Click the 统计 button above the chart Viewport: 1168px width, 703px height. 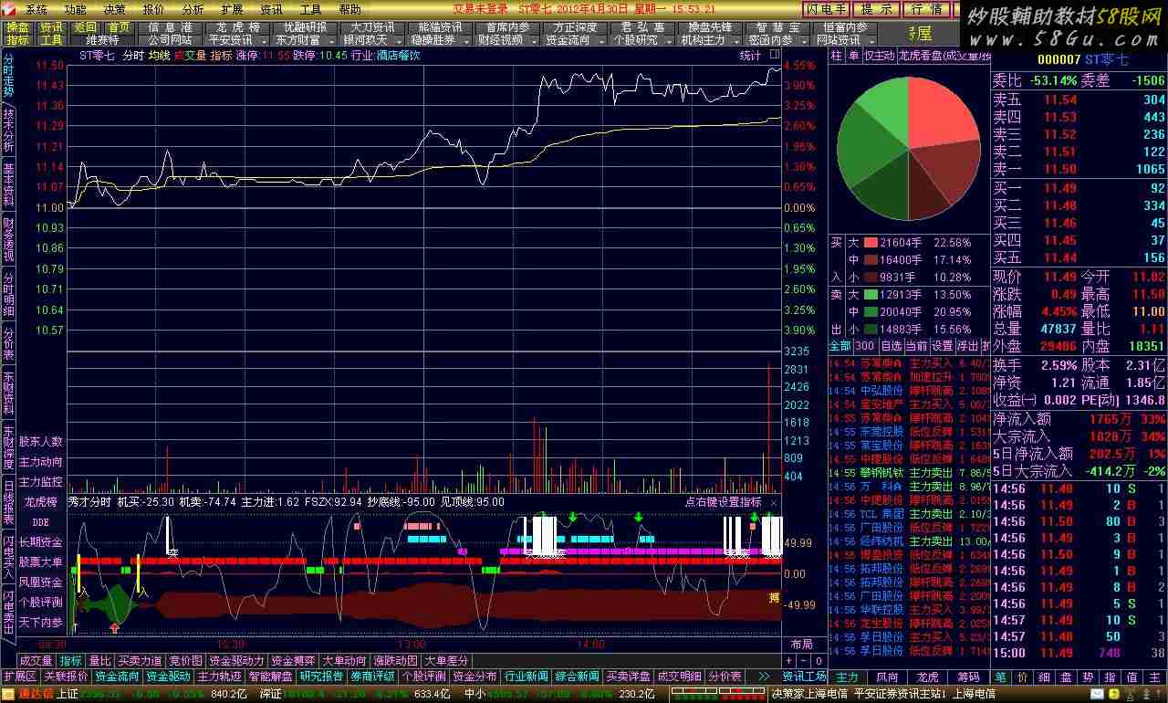(750, 56)
